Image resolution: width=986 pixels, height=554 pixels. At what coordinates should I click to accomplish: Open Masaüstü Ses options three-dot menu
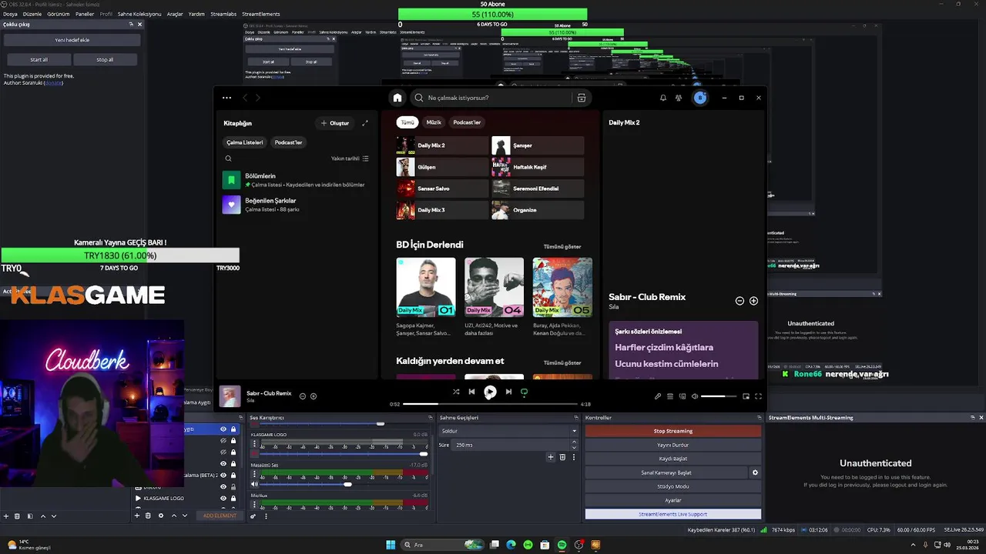point(255,475)
